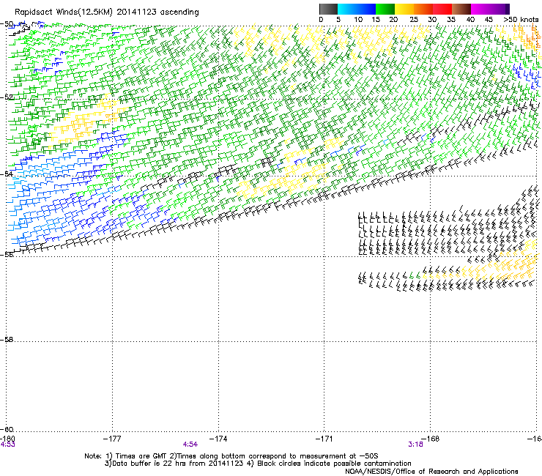This screenshot has width=542, height=476.
Task: Click the green 15-20 knots legend swatch
Action: point(385,9)
